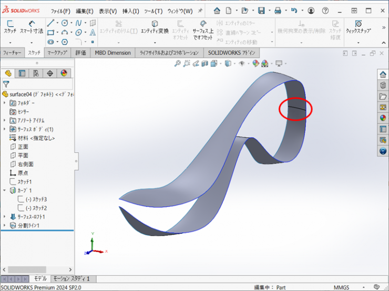389x291 pixels.
Task: Click the モーション スタディ 1 bottom tab
Action: (73, 278)
